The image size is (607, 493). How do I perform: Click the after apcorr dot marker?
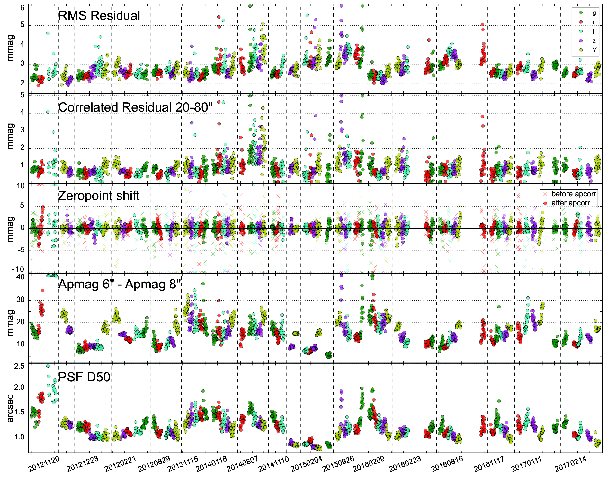point(545,203)
